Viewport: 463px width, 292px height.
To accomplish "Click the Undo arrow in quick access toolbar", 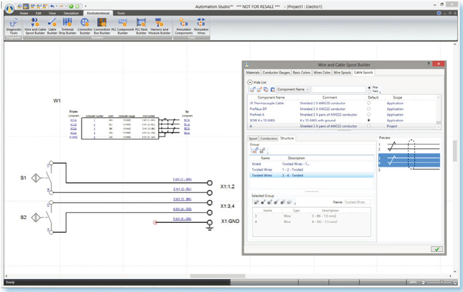I will (x=52, y=6).
